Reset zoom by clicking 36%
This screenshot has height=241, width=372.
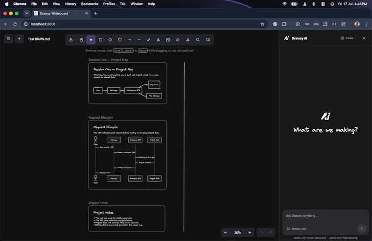pyautogui.click(x=237, y=233)
